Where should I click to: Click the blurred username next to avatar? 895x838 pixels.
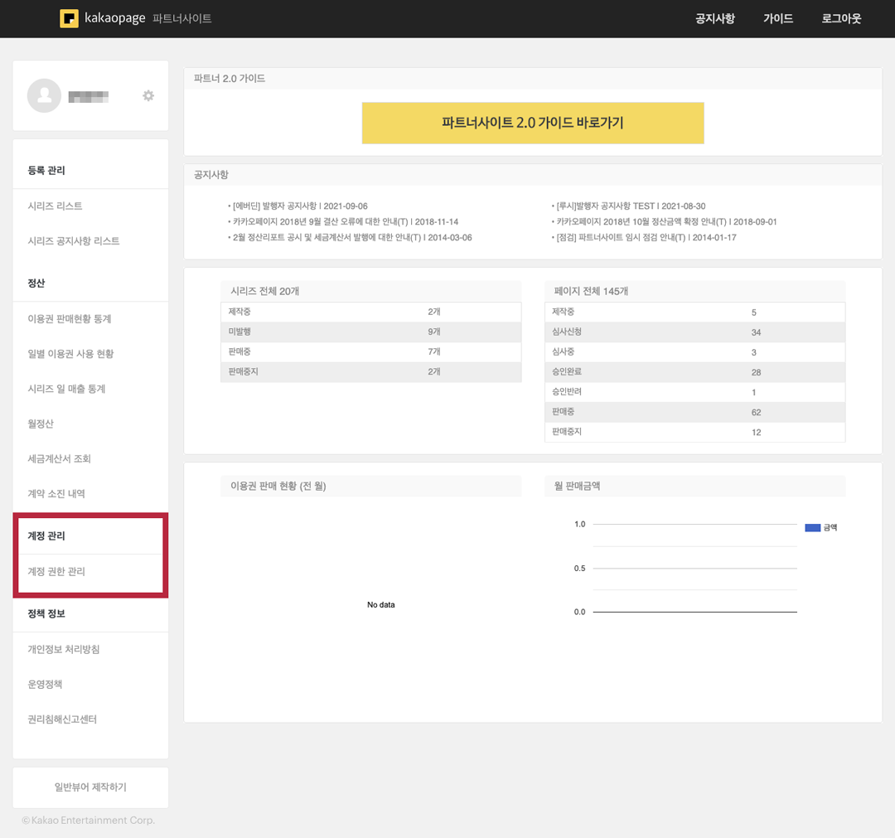pyautogui.click(x=89, y=96)
